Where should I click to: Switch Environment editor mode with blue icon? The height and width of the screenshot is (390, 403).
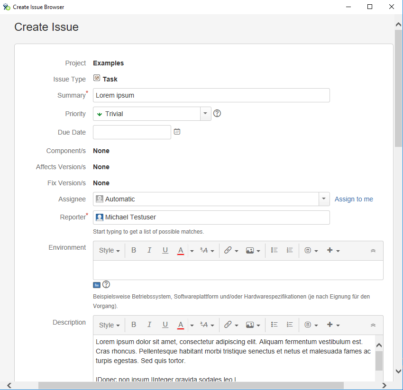[x=97, y=285]
